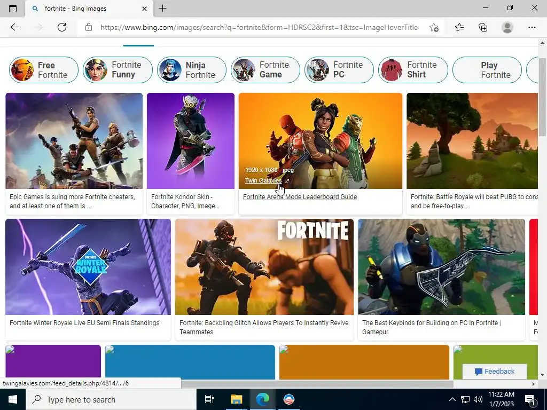Select the Fortnite Shirt suggestion chip
Image resolution: width=547 pixels, height=410 pixels.
click(413, 70)
